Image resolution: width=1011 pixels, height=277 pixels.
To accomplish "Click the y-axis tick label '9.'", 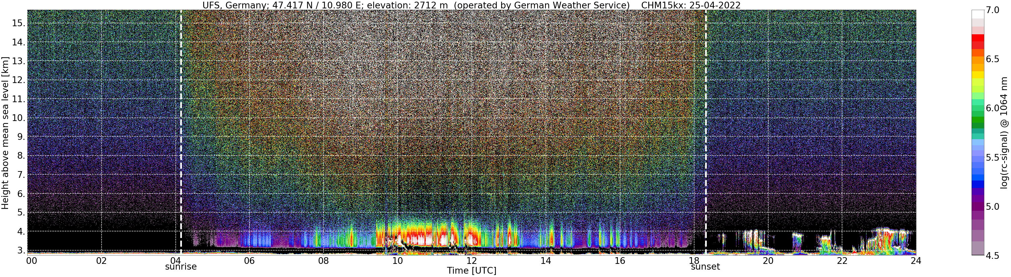I will [21, 137].
